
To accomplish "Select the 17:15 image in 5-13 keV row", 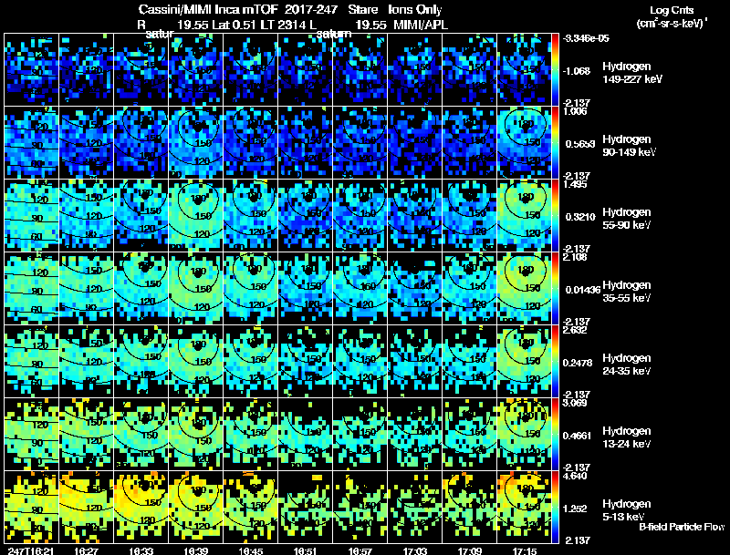I will 524,507.
